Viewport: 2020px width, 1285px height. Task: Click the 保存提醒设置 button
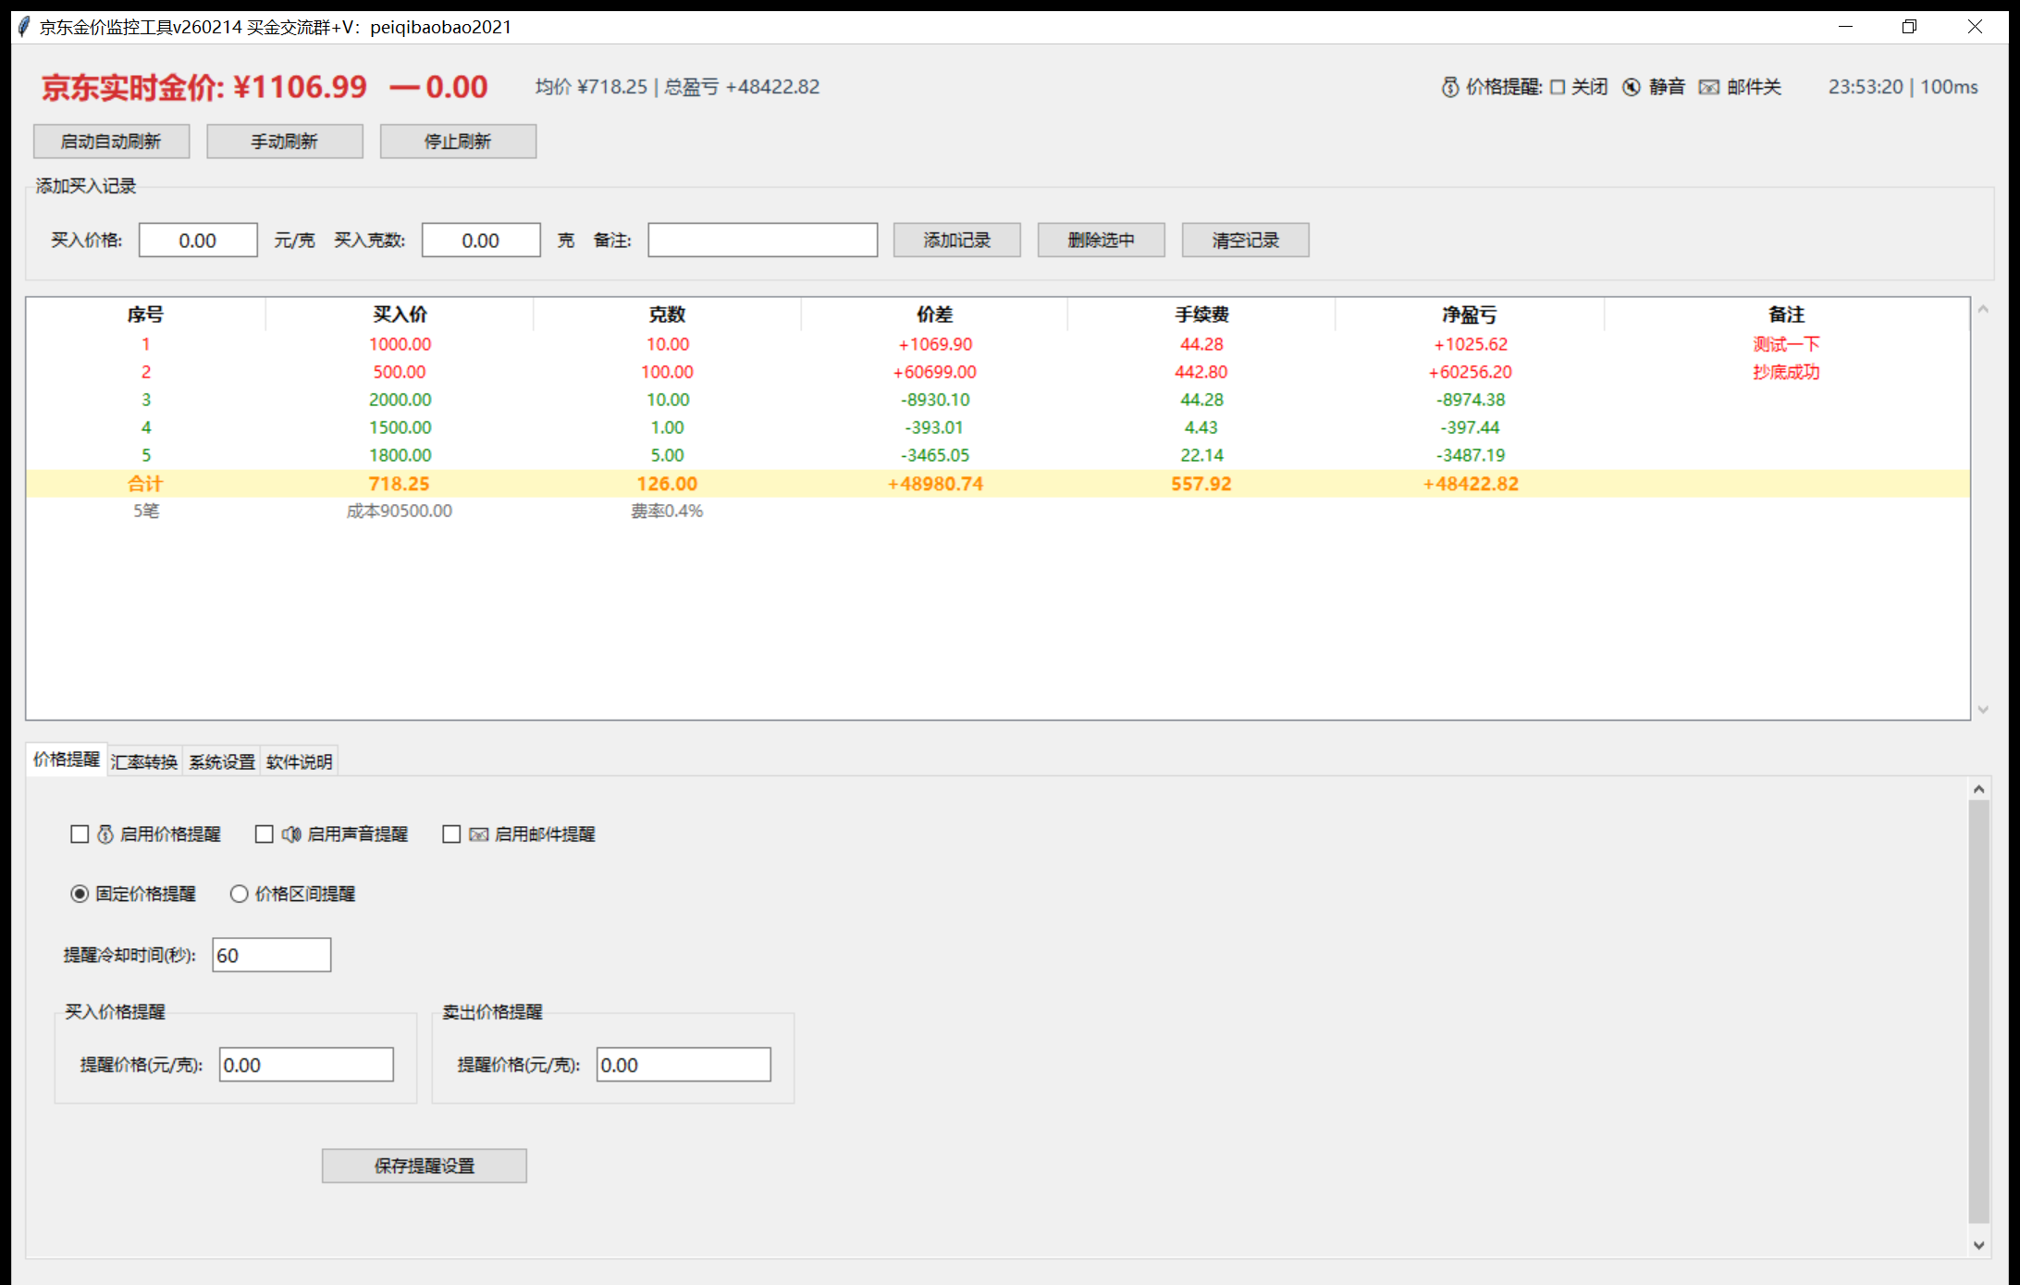[424, 1166]
